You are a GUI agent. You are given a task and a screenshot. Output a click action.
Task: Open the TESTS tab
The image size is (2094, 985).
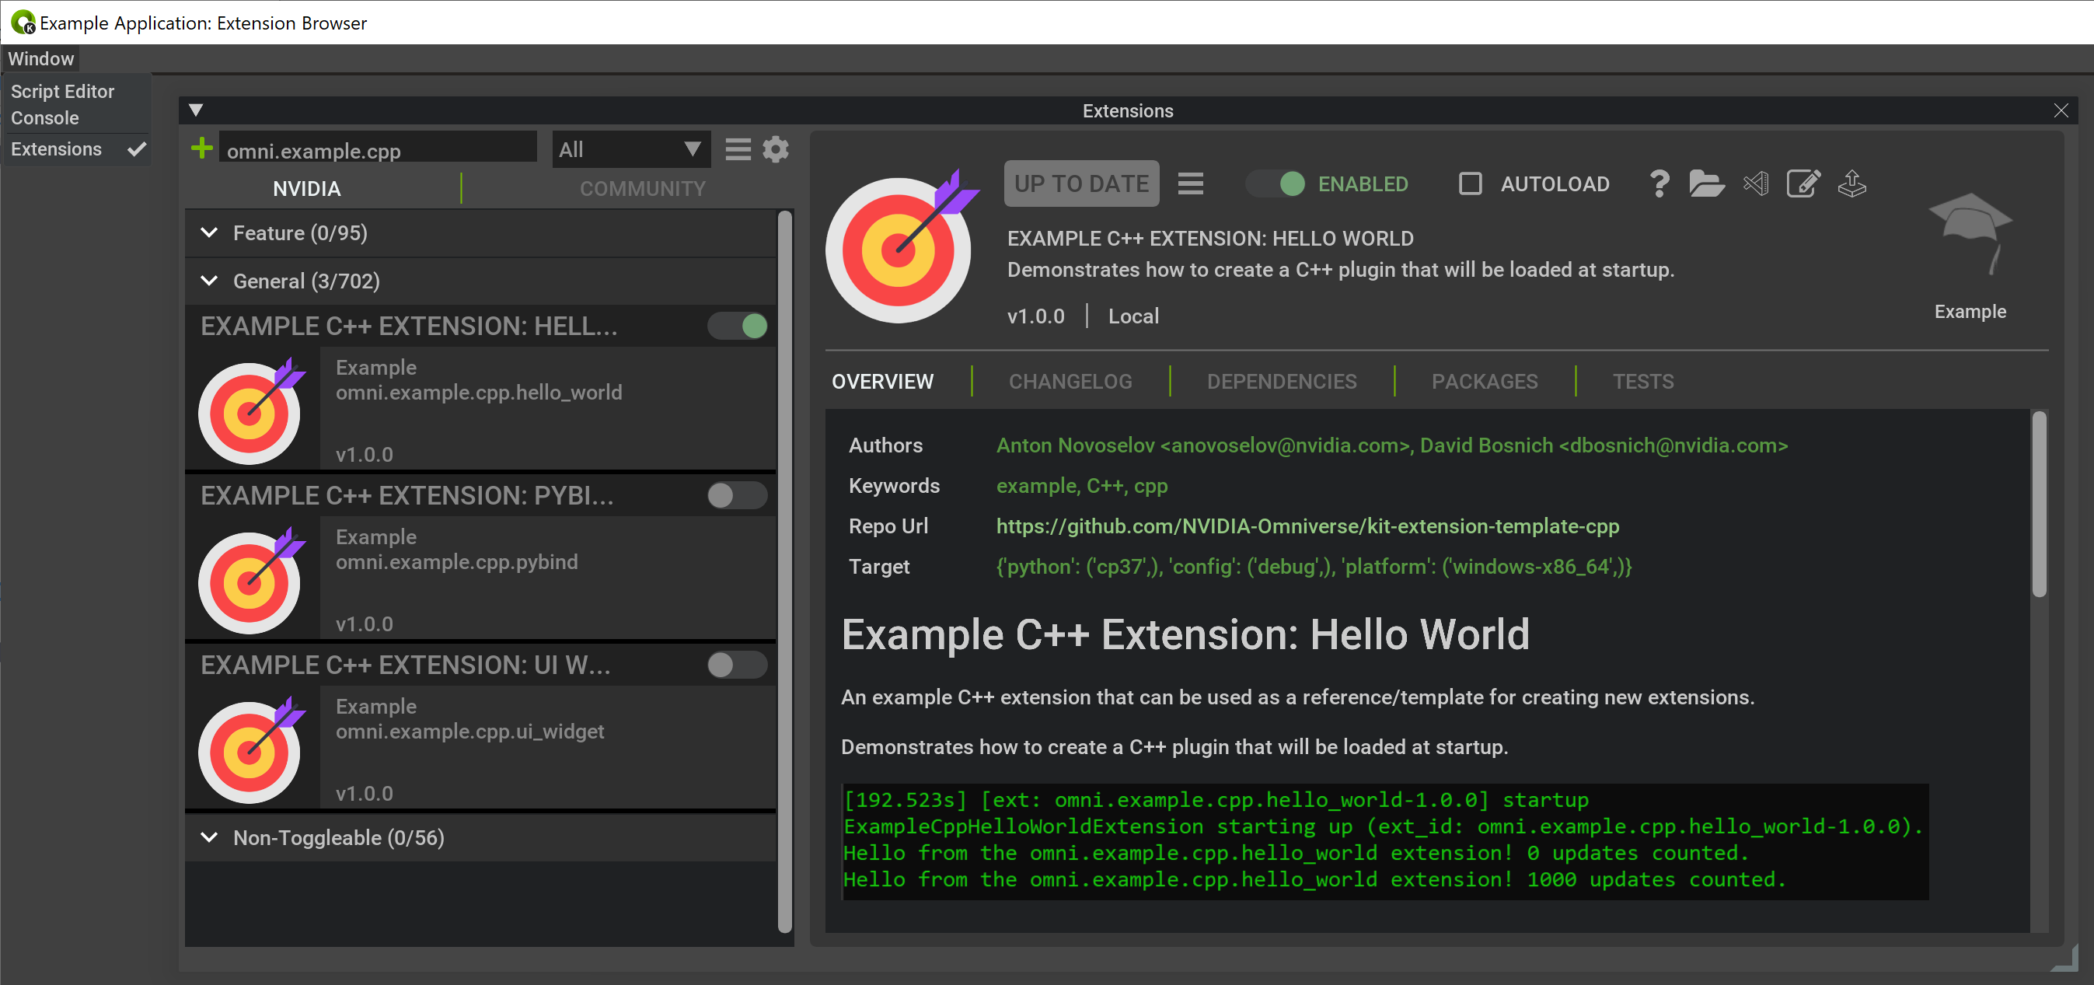(x=1643, y=381)
